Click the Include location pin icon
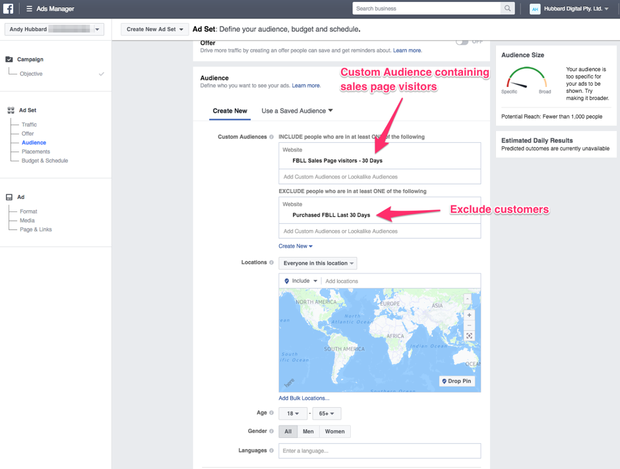Image resolution: width=620 pixels, height=469 pixels. pyautogui.click(x=287, y=281)
